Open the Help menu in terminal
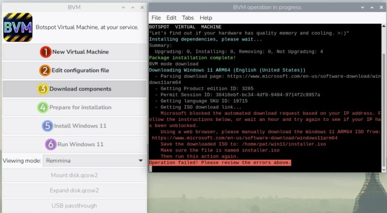The height and width of the screenshot is (213, 387). click(x=206, y=18)
